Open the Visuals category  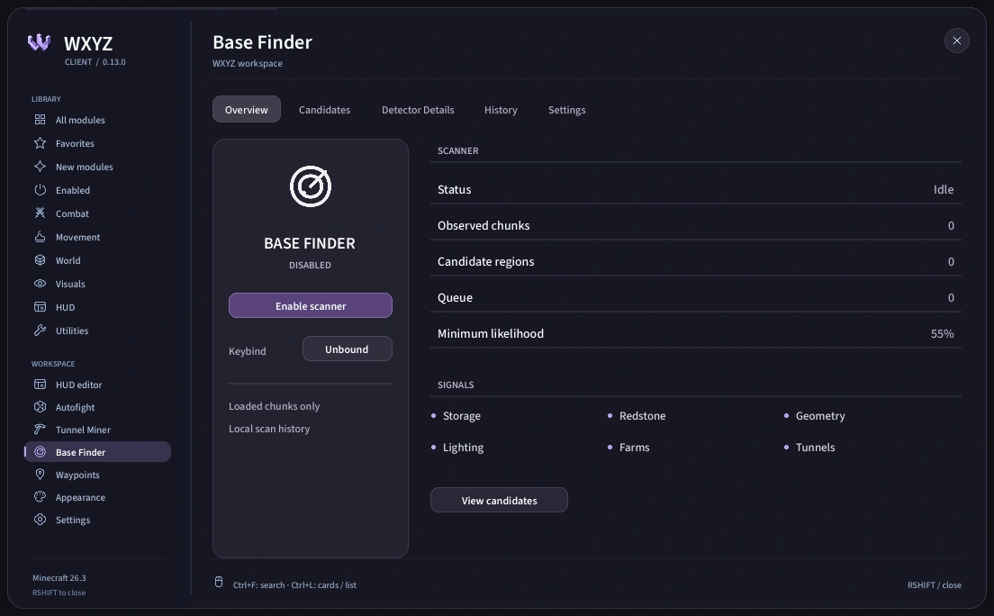(x=97, y=284)
